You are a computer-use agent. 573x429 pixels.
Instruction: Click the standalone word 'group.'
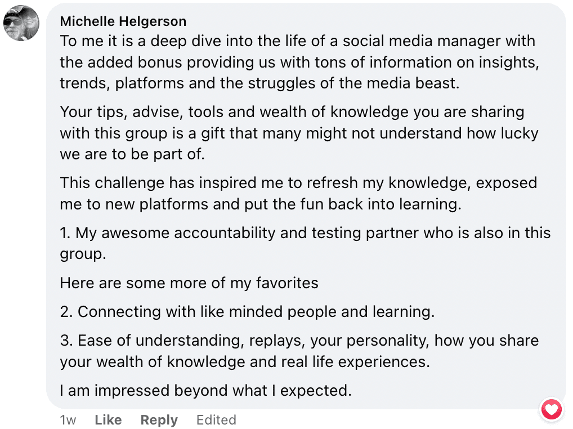pos(83,254)
